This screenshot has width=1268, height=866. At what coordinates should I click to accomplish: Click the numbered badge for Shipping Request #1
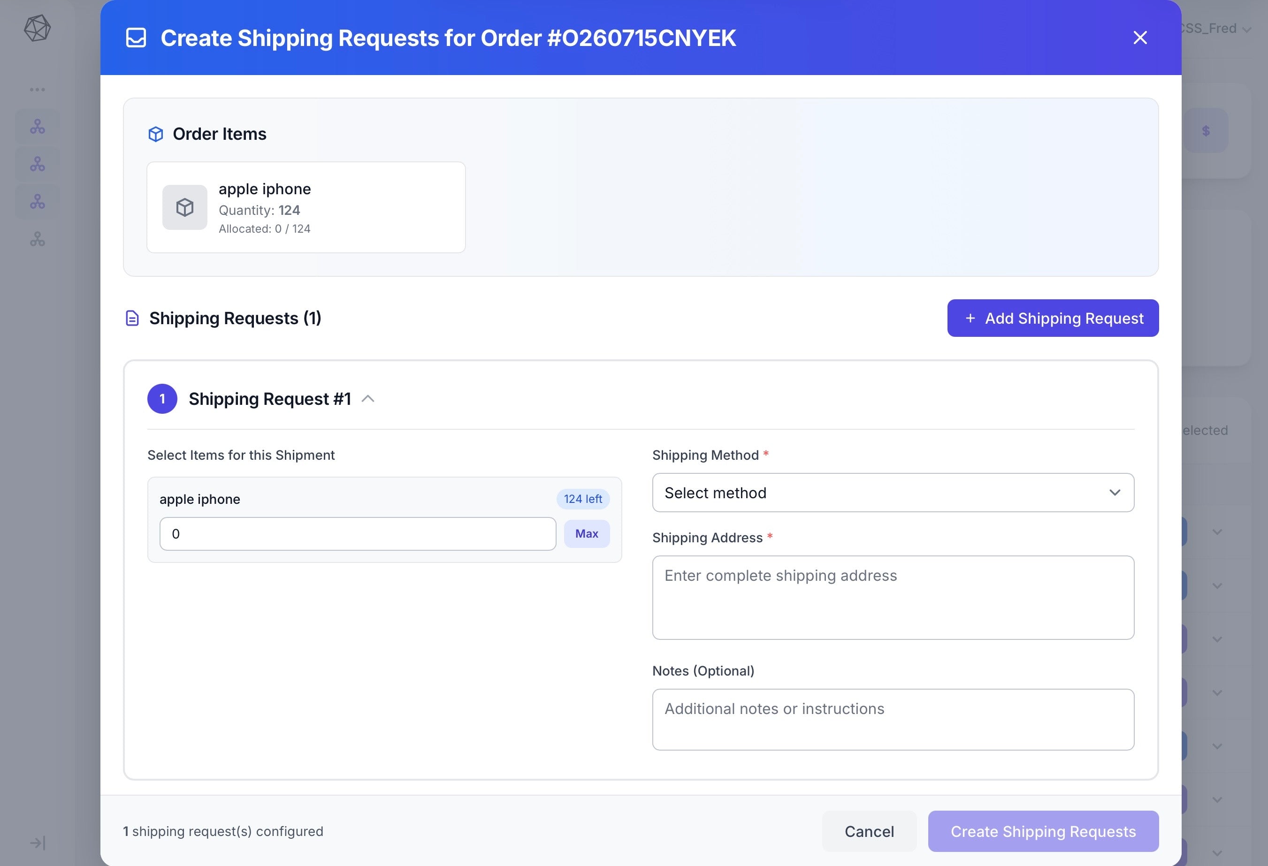click(x=162, y=399)
